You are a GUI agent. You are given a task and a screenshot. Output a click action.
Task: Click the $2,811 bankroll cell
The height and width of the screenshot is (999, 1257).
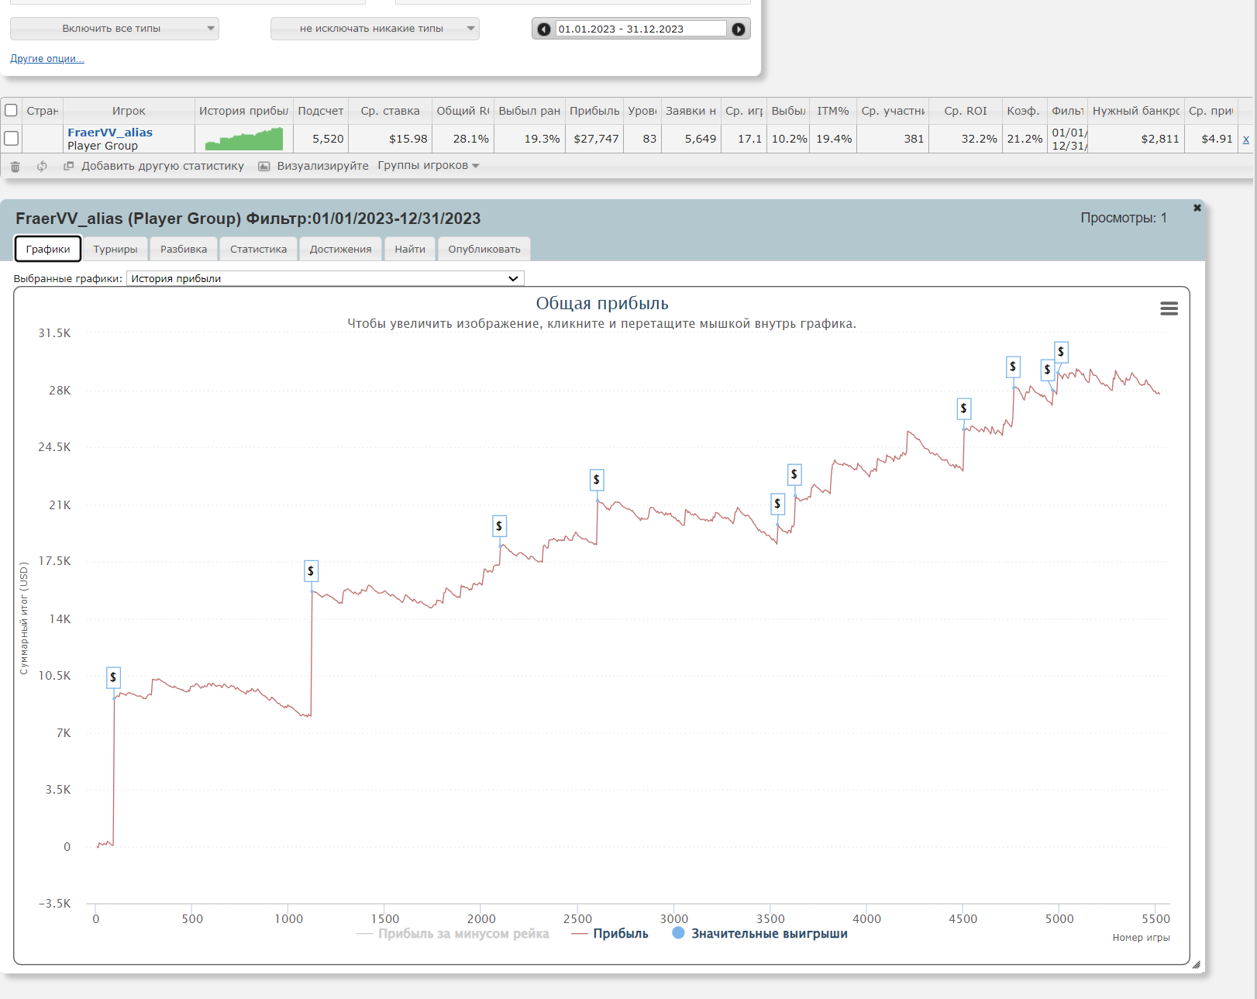[1136, 139]
